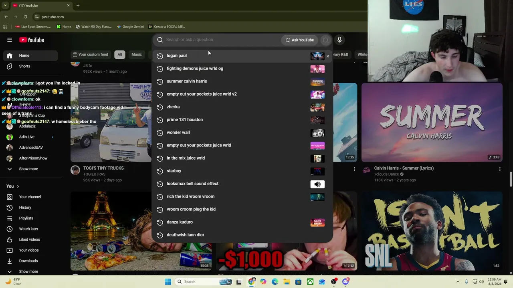
Task: Open a new browser tab
Action: click(78, 6)
